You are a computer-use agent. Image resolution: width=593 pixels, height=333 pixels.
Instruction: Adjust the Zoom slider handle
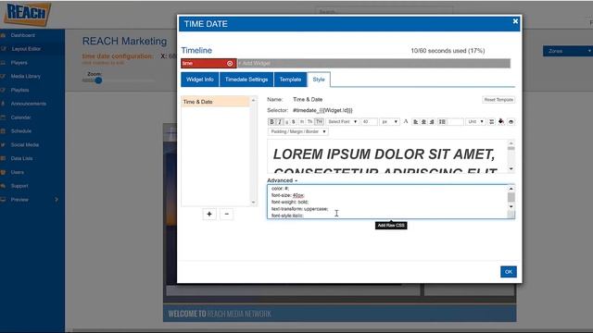tap(98, 80)
